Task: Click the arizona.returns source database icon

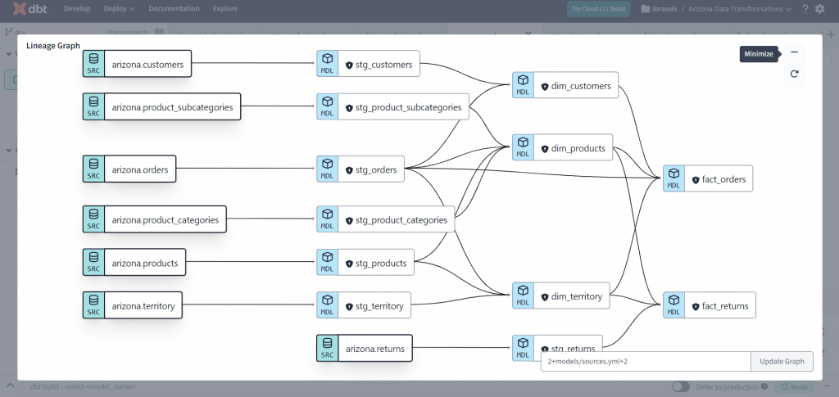Action: pyautogui.click(x=327, y=344)
